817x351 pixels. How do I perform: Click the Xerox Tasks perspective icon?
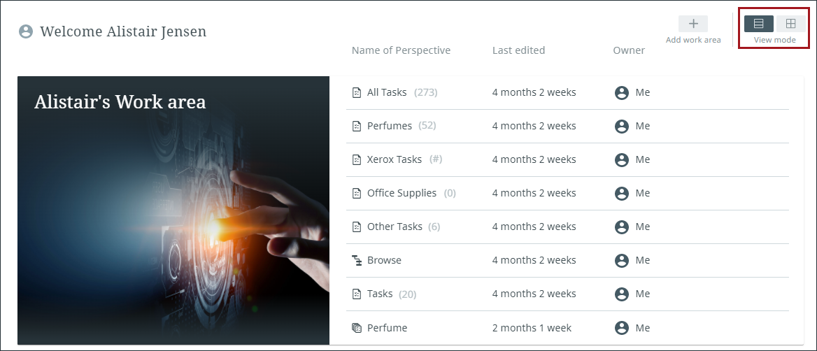(356, 159)
